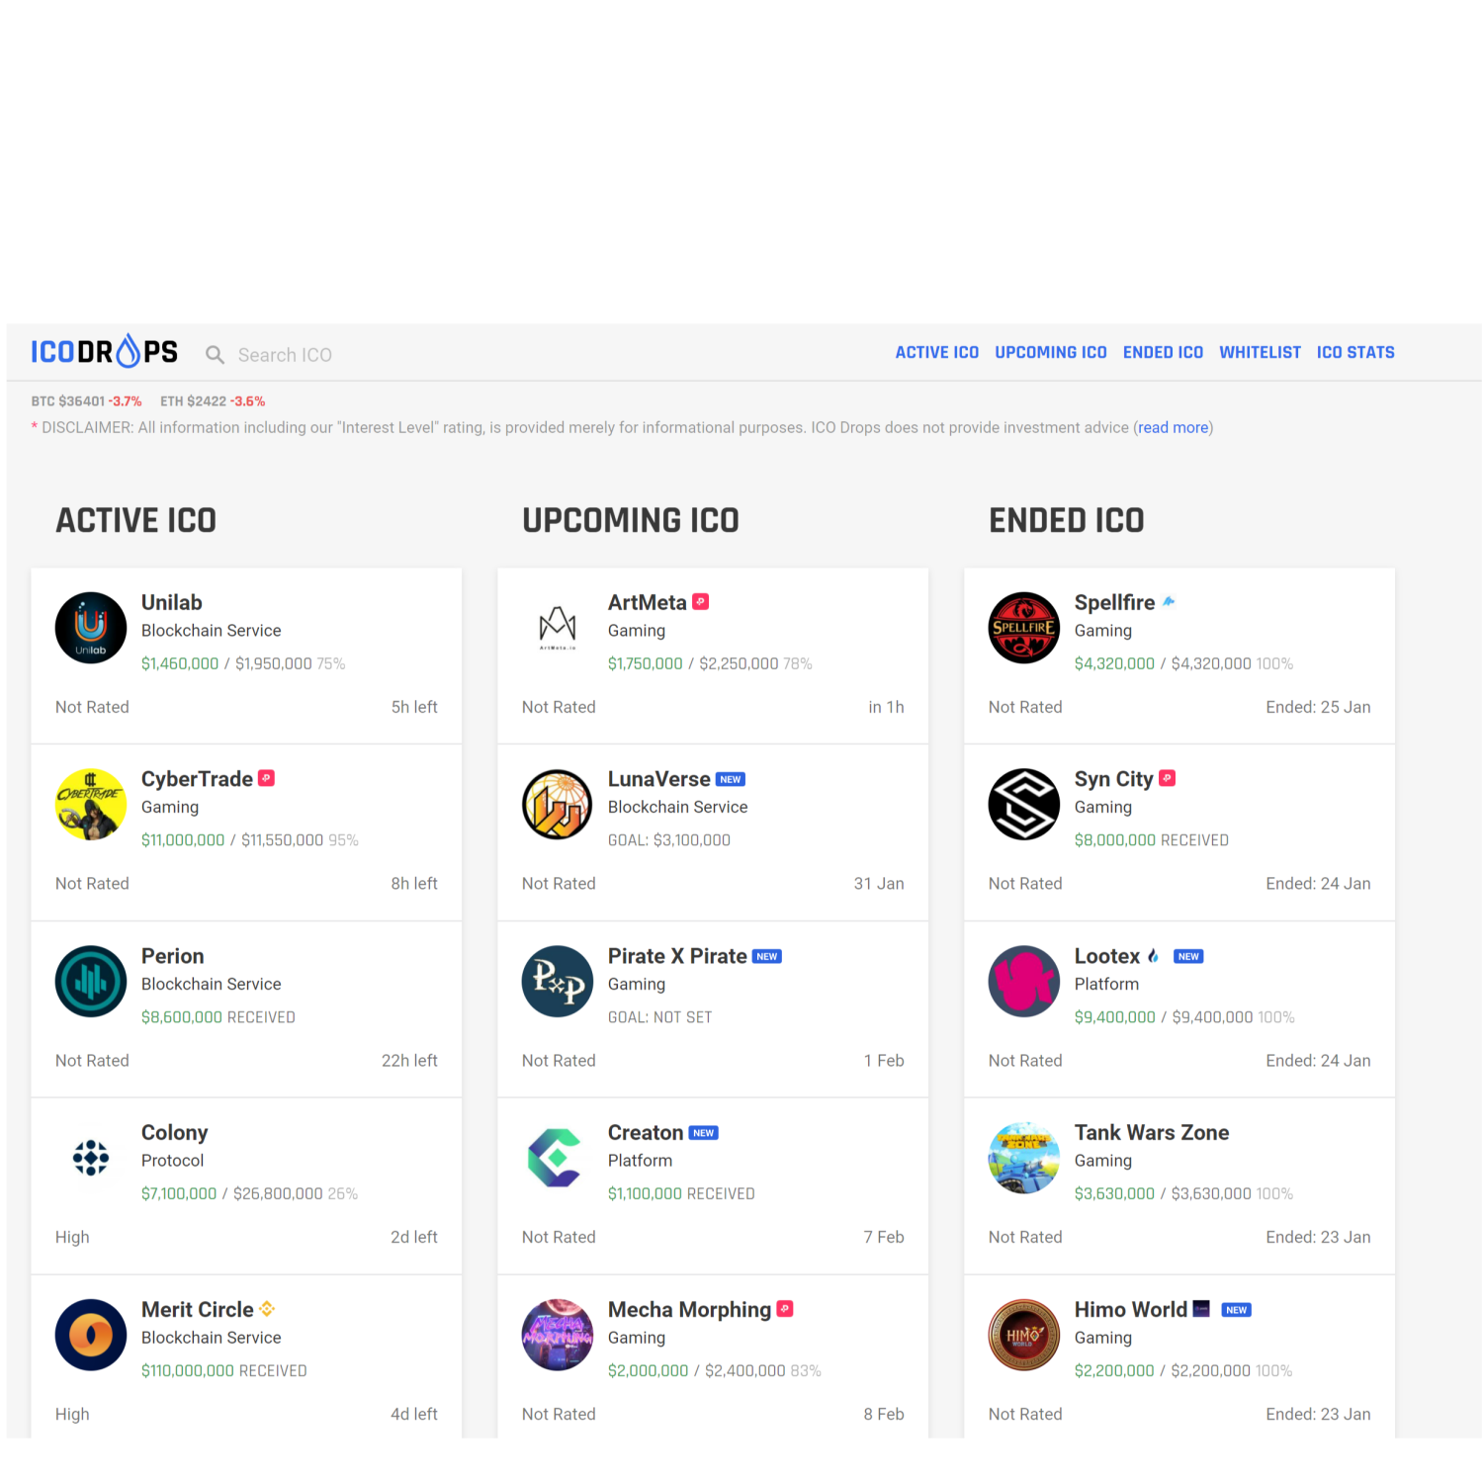Click the Colony dotted logo
1483x1483 pixels.
91,1158
